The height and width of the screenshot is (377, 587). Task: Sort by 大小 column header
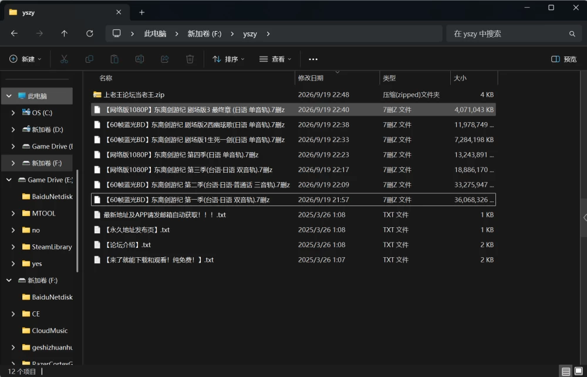(474, 78)
